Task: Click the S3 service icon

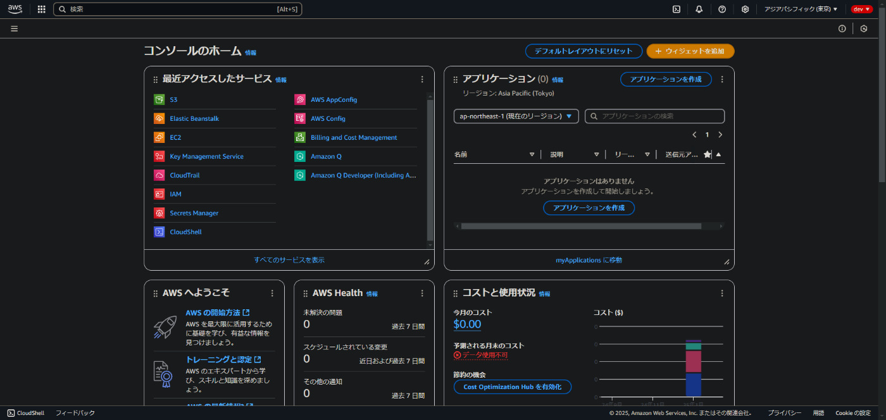Action: pos(159,99)
